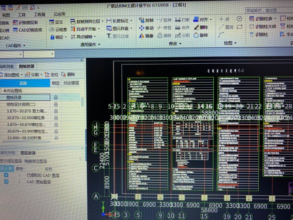
Task: Click the 延伸 extend tool
Action: (x=164, y=20)
